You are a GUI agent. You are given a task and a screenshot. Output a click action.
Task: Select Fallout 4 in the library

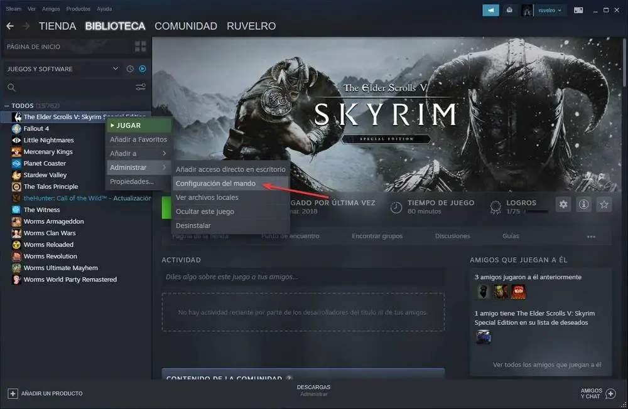tap(36, 129)
